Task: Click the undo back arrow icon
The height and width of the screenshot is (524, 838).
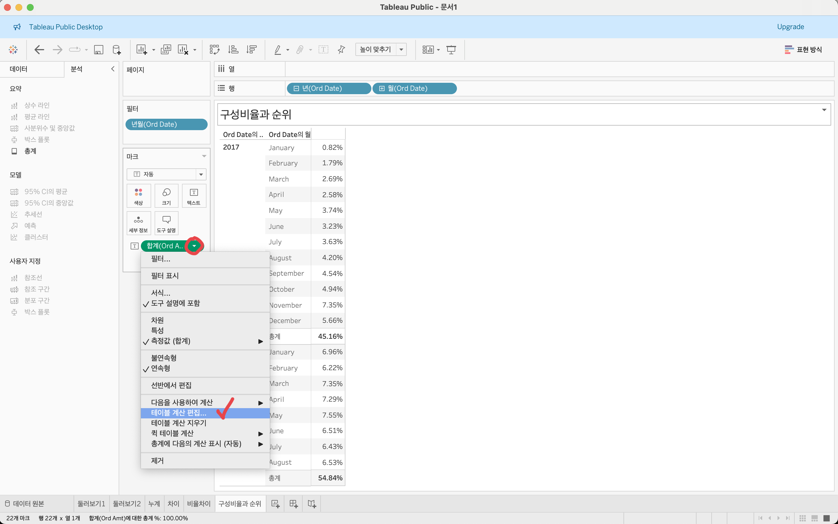Action: pyautogui.click(x=39, y=50)
